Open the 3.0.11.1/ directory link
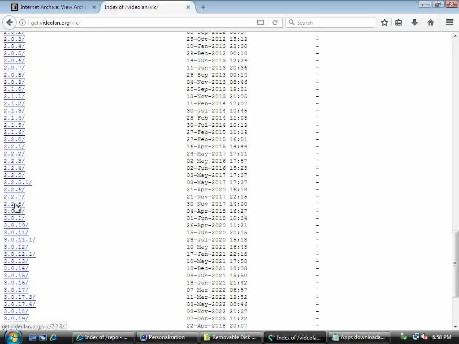 coord(19,240)
